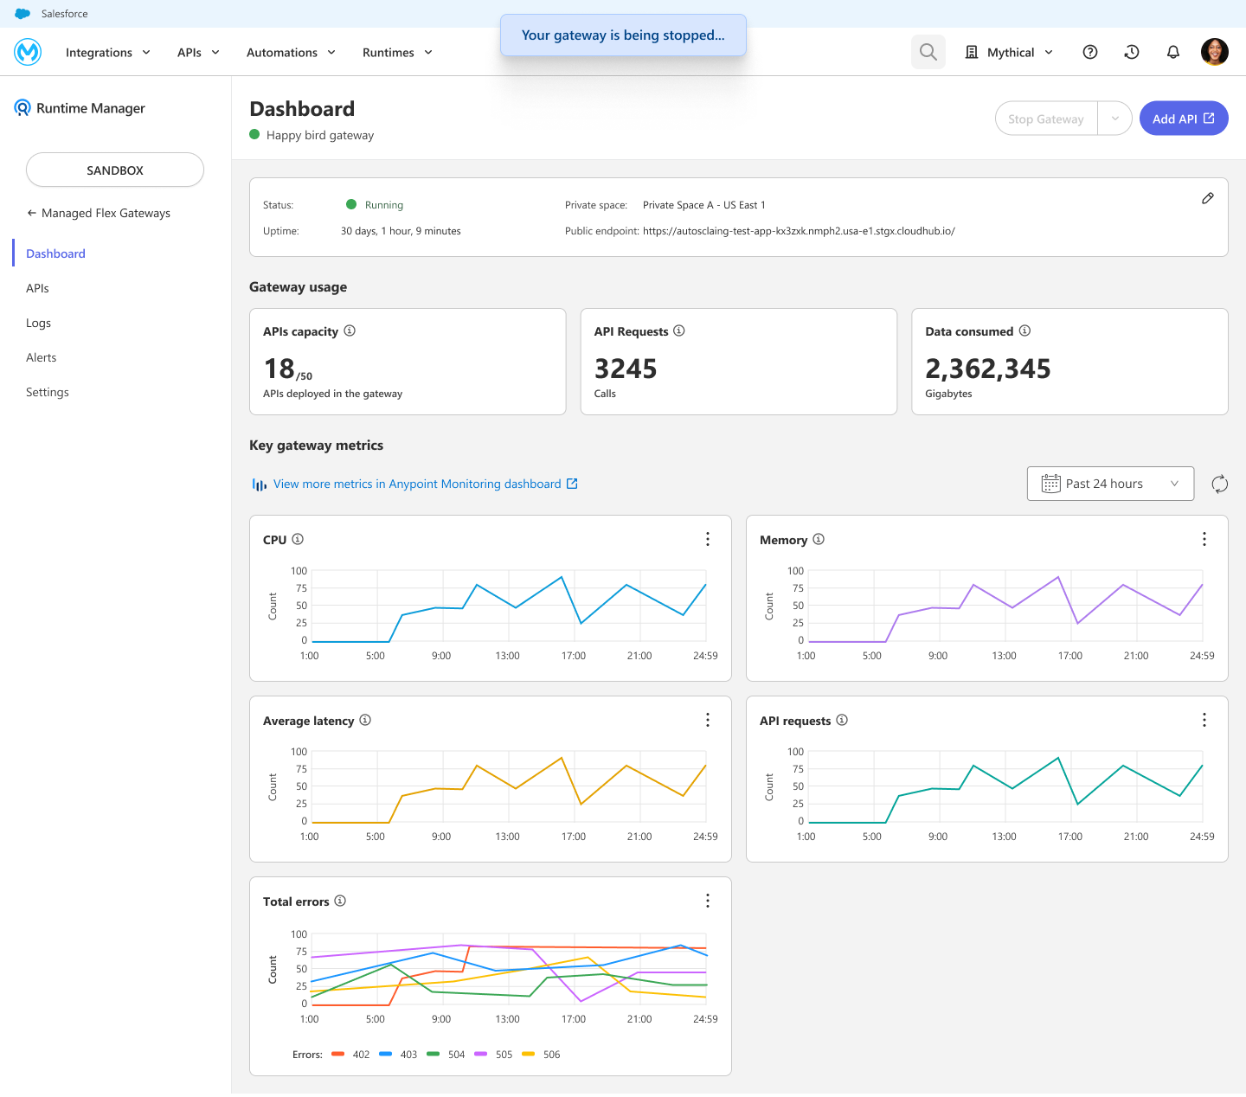Open the user profile avatar
This screenshot has width=1246, height=1097.
(1215, 52)
